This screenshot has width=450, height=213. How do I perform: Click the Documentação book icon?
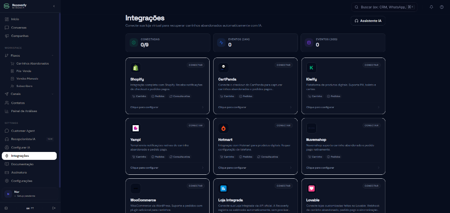coord(7,164)
